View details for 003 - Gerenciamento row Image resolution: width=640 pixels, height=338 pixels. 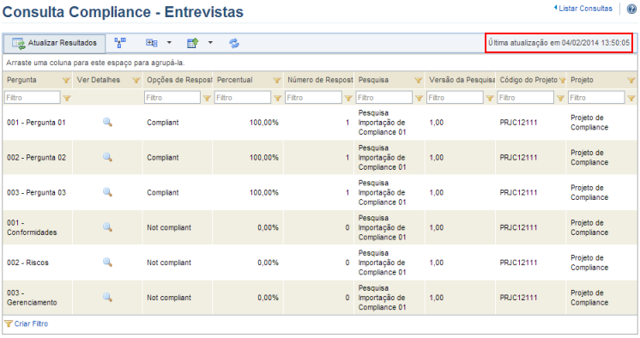(x=107, y=297)
